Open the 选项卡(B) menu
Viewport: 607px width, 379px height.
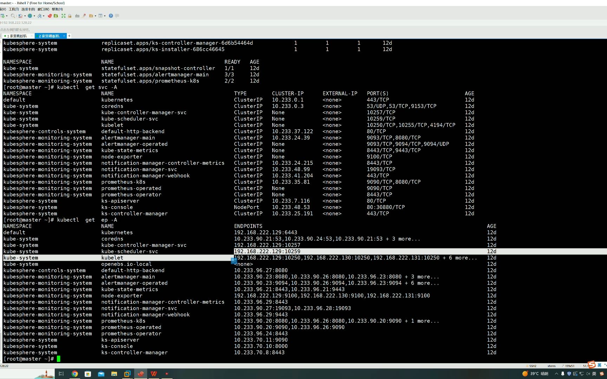(x=28, y=9)
